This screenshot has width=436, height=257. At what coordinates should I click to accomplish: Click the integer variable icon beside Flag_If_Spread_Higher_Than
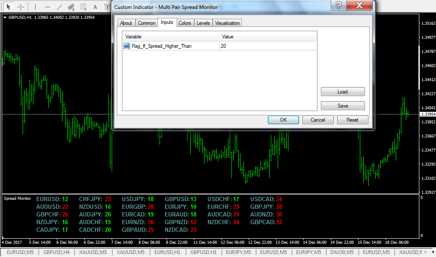pyautogui.click(x=127, y=46)
